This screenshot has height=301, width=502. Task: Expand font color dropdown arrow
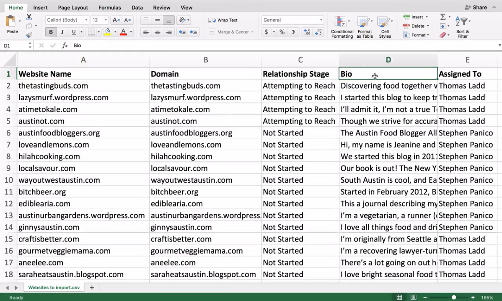131,32
